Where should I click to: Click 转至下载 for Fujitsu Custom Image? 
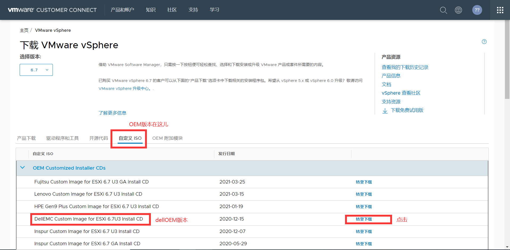[x=364, y=182]
